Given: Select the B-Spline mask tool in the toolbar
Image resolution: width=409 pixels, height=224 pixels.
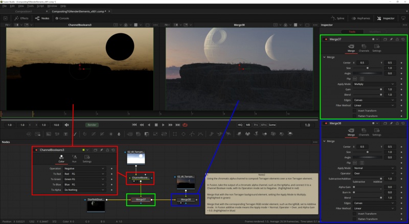Looking at the screenshot, I should tap(200, 134).
